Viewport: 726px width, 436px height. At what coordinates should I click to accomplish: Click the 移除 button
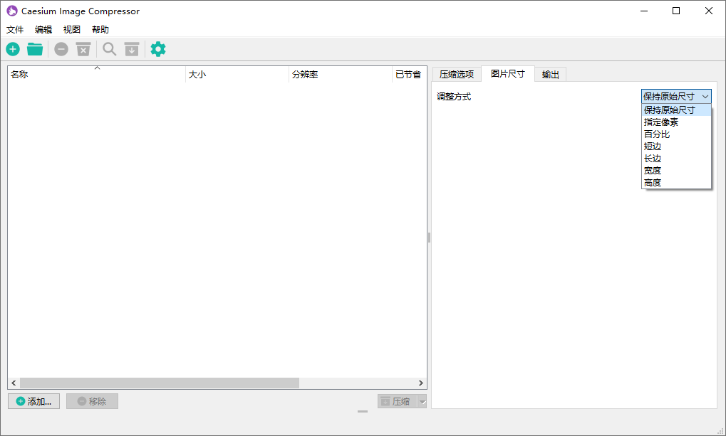[92, 401]
